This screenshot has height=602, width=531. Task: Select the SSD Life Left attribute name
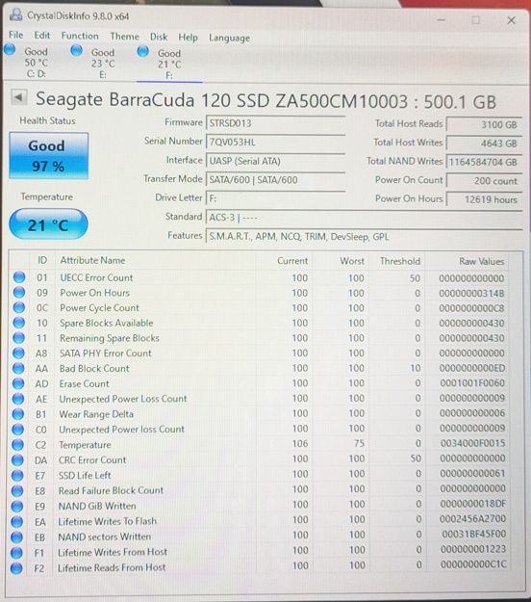[85, 475]
